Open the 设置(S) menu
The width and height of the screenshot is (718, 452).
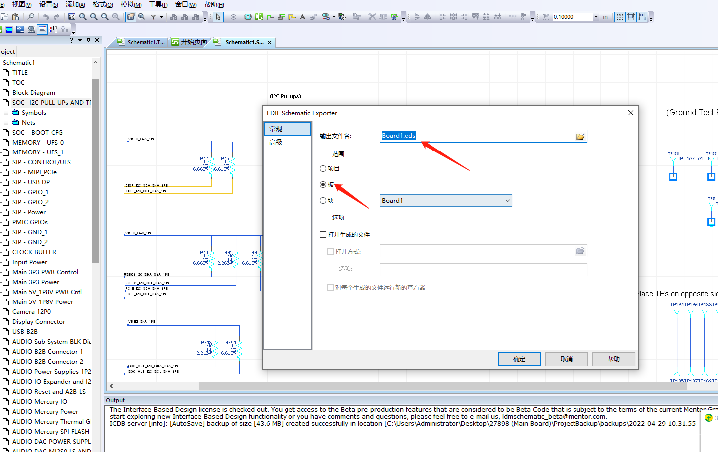[49, 4]
